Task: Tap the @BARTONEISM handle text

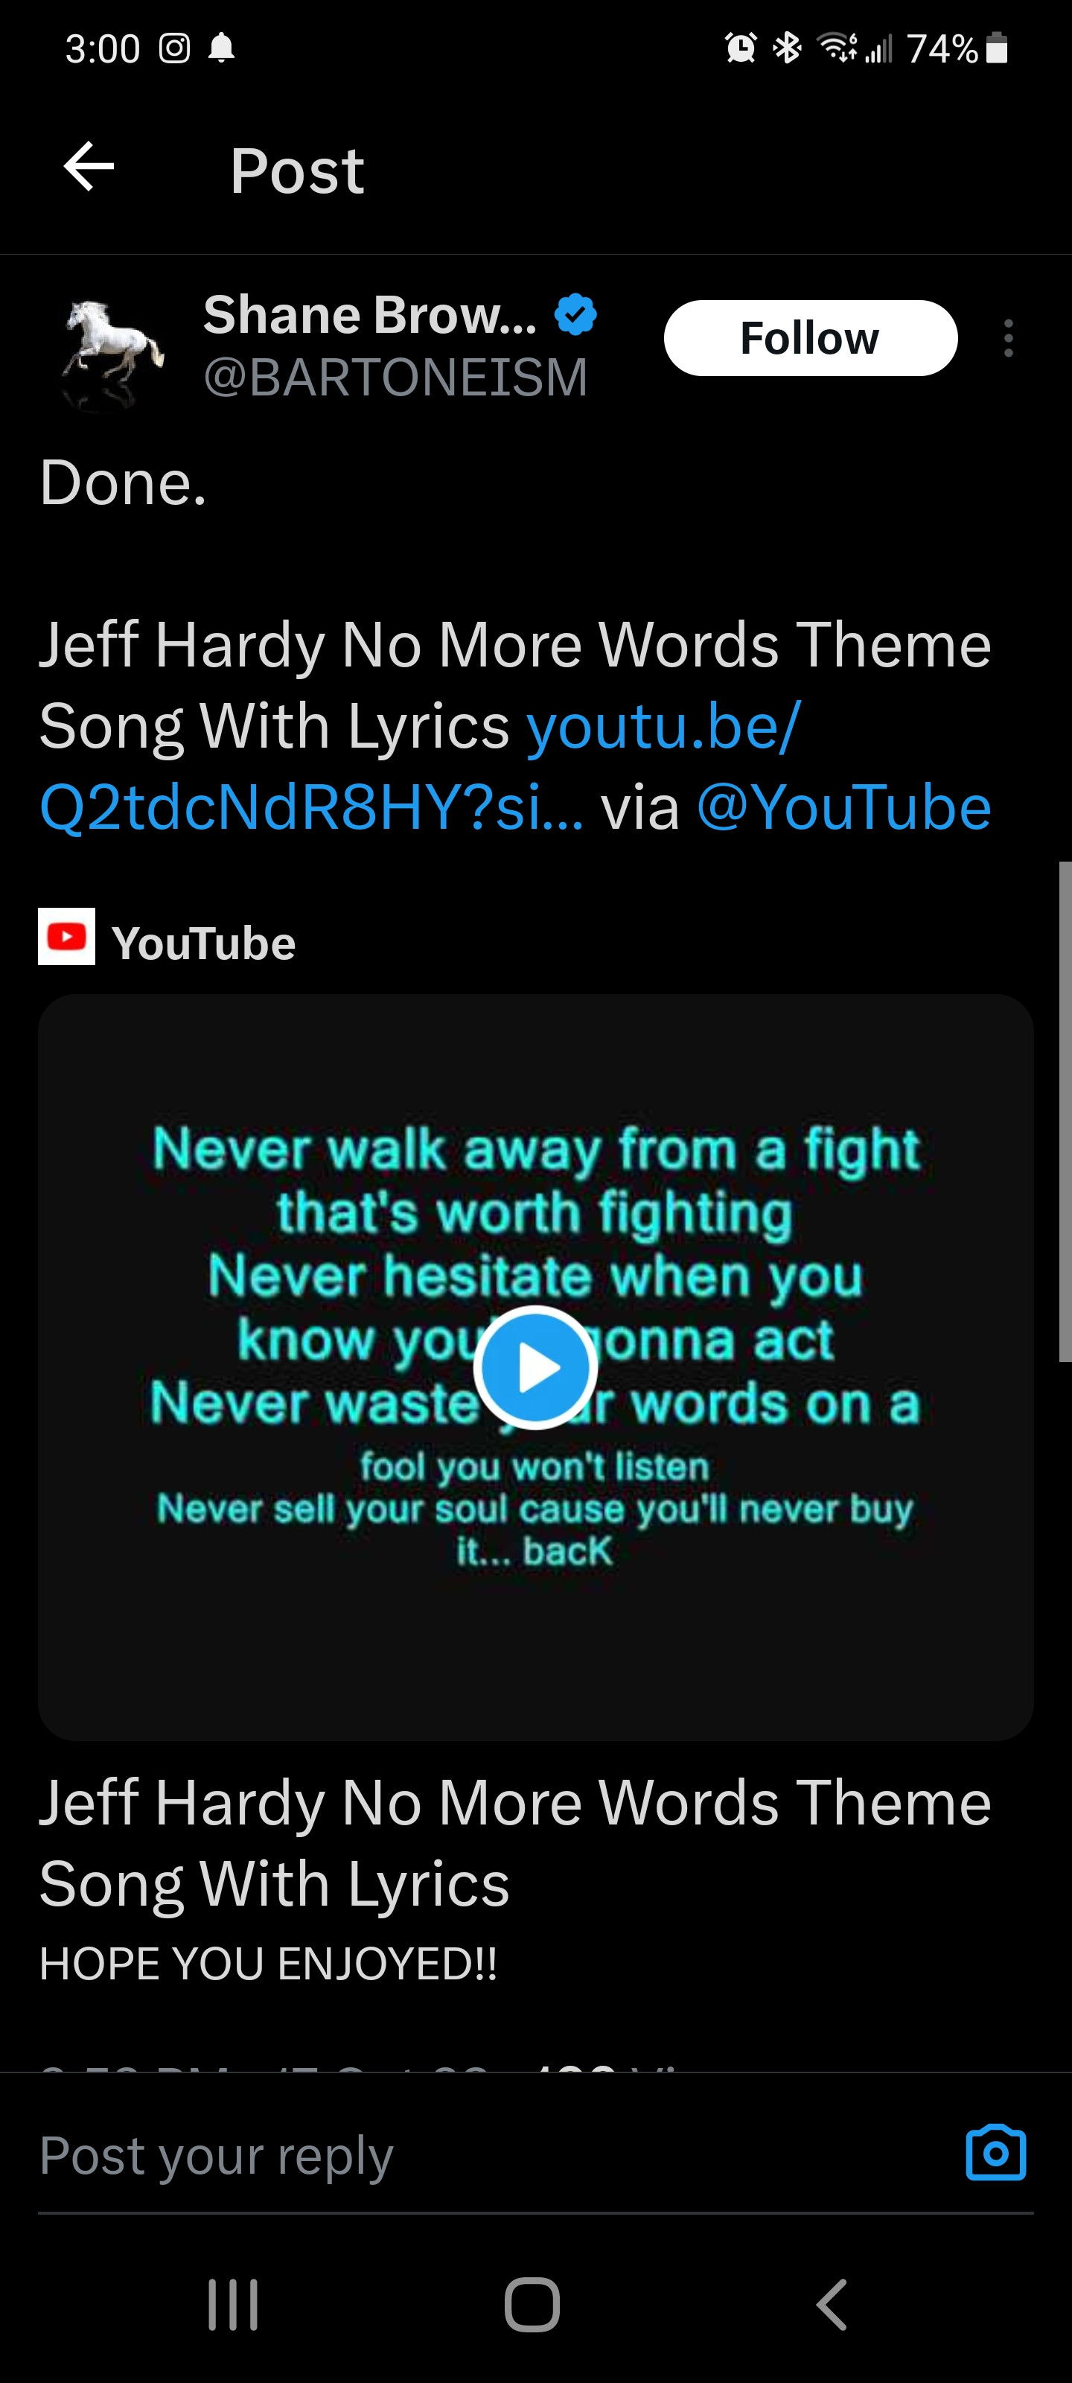Action: (395, 378)
